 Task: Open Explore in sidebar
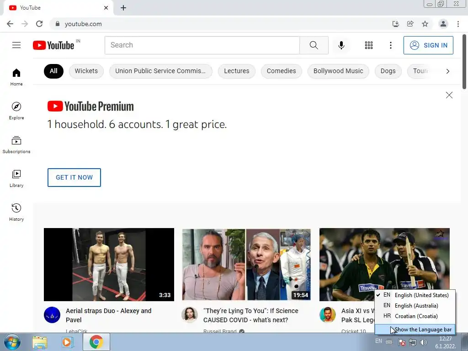[x=16, y=111]
